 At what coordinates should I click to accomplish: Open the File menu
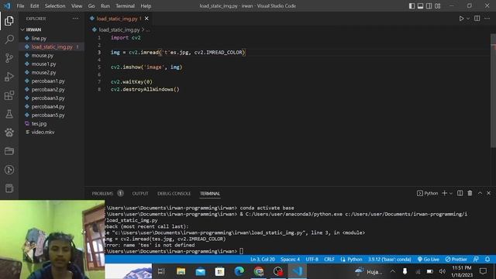20,5
